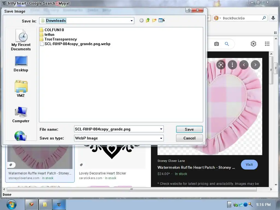Create a new folder in Downloads
This screenshot has width=280, height=210.
pyautogui.click(x=154, y=20)
